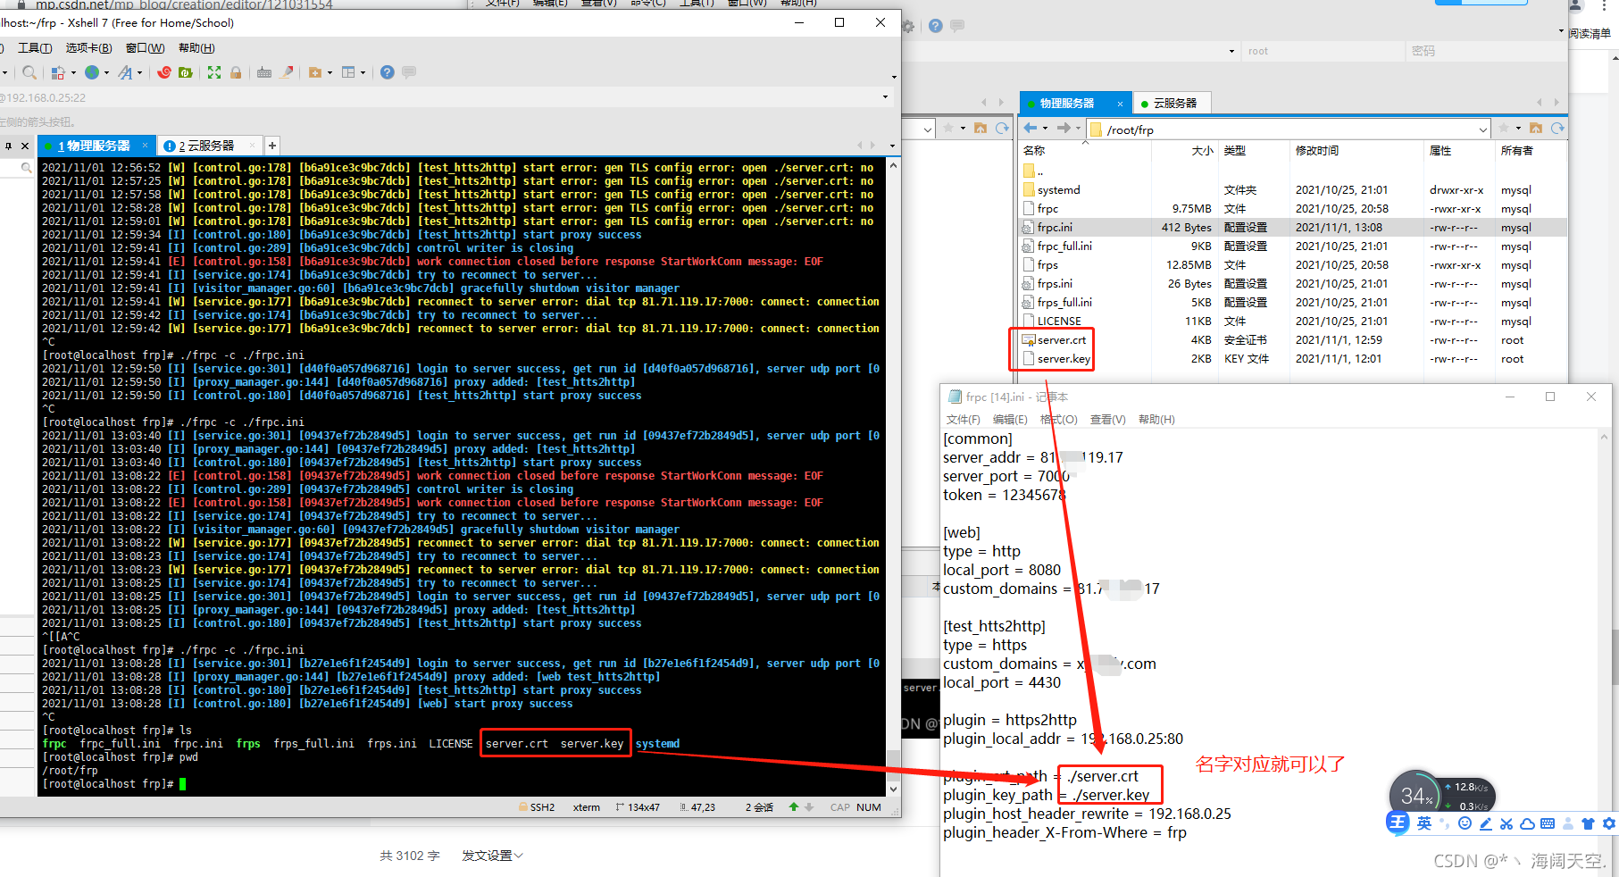Open the Xshell tab list dropdown arrow

click(892, 146)
